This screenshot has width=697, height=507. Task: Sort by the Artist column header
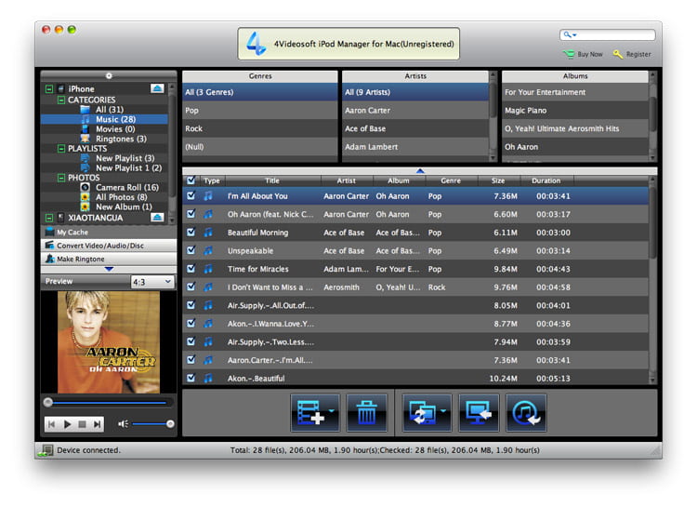[347, 180]
